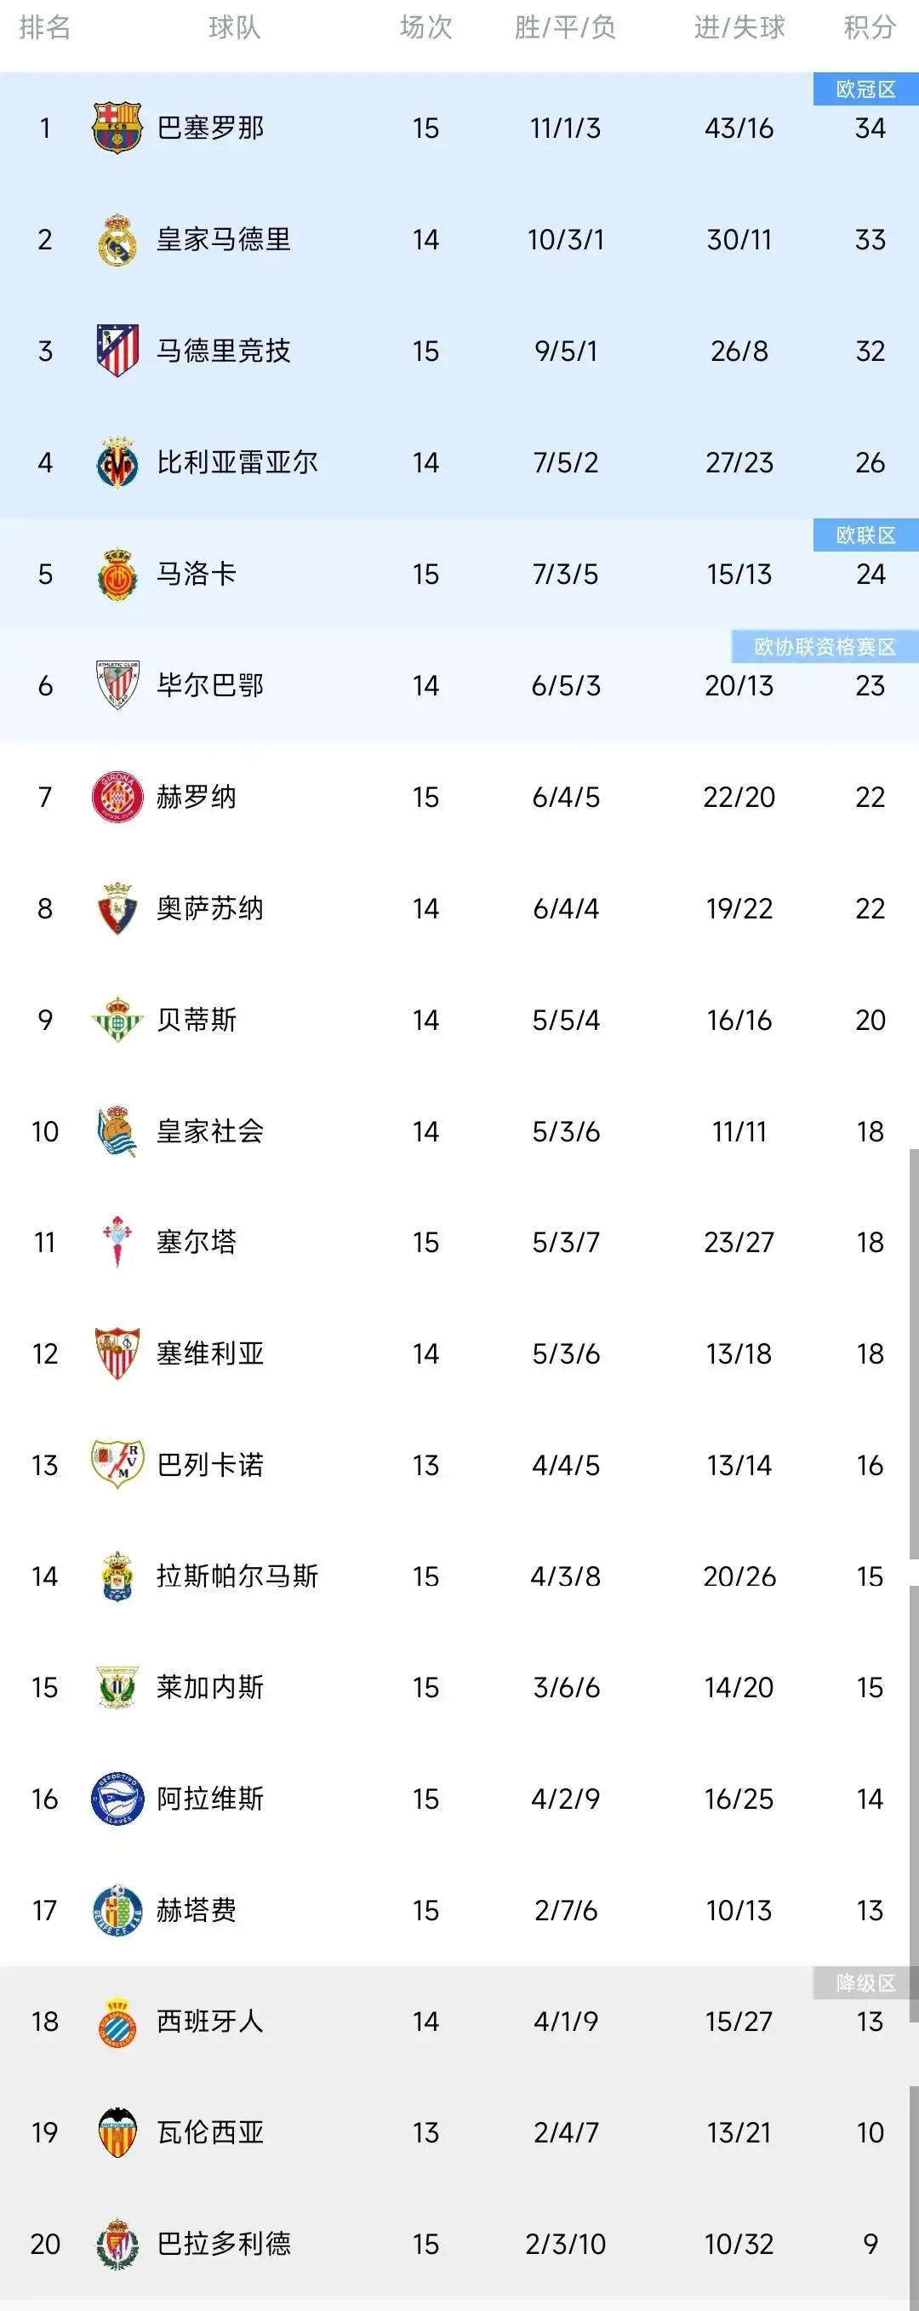Open the Espanyol crest icon
919x2311 pixels.
(117, 2022)
